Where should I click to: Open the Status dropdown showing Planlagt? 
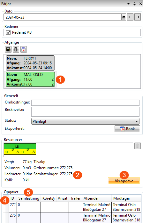tap(85, 121)
